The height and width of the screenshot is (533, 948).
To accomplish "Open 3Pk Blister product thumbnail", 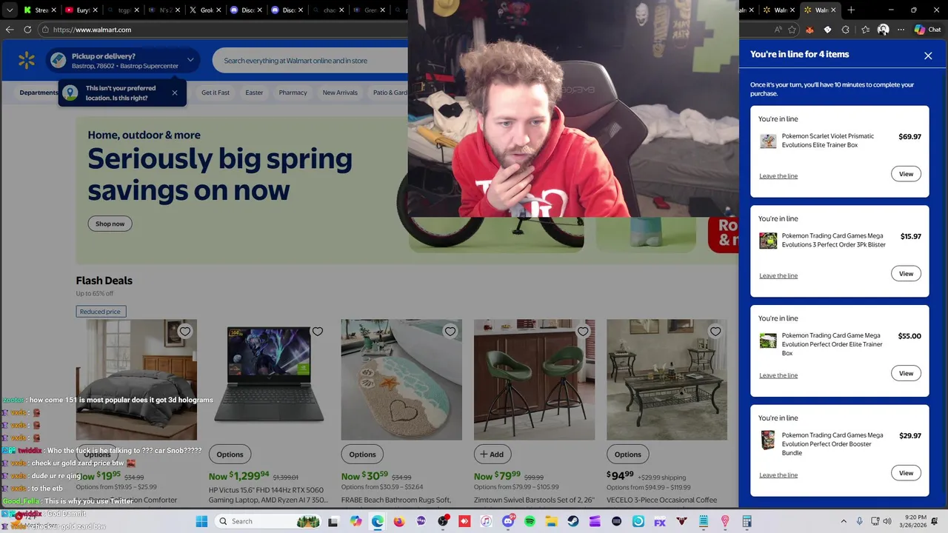I will point(768,241).
